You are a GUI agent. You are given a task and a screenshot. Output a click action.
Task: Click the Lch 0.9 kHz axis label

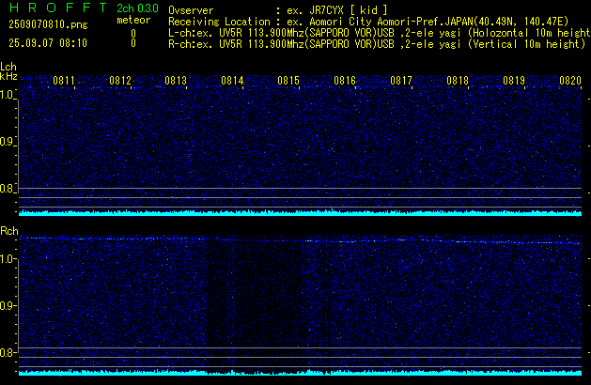8,142
